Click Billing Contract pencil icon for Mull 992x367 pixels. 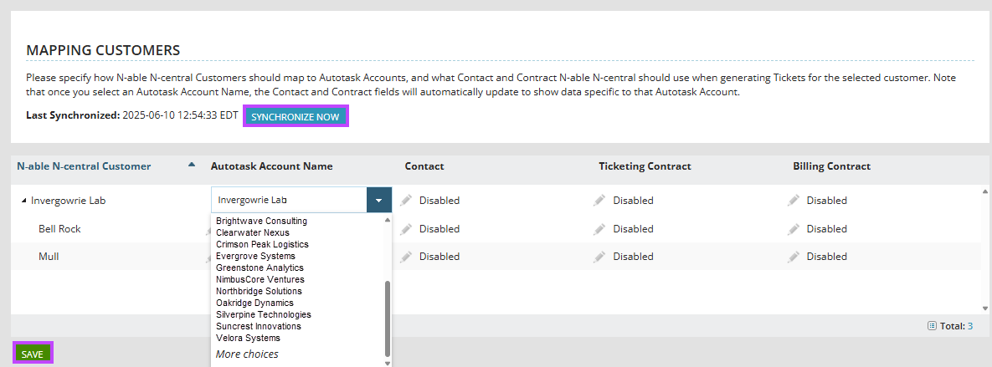[794, 257]
